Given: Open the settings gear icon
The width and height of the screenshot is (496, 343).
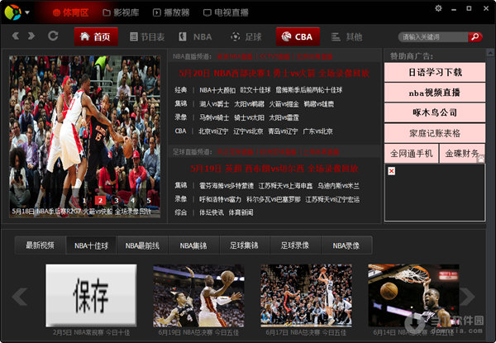Looking at the screenshot, I should pyautogui.click(x=438, y=8).
